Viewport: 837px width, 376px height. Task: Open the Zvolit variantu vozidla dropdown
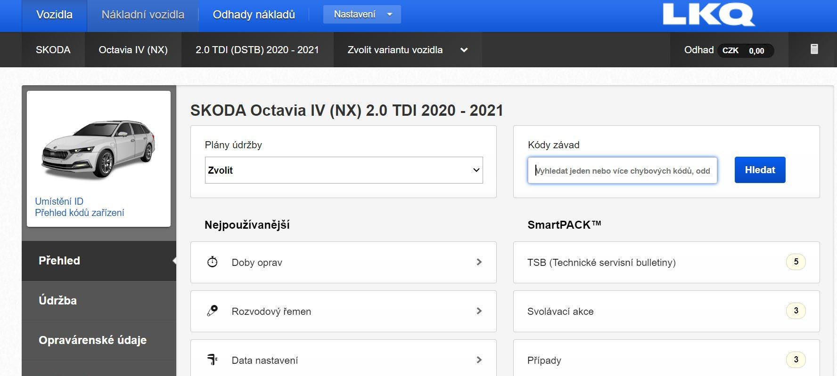(x=407, y=50)
